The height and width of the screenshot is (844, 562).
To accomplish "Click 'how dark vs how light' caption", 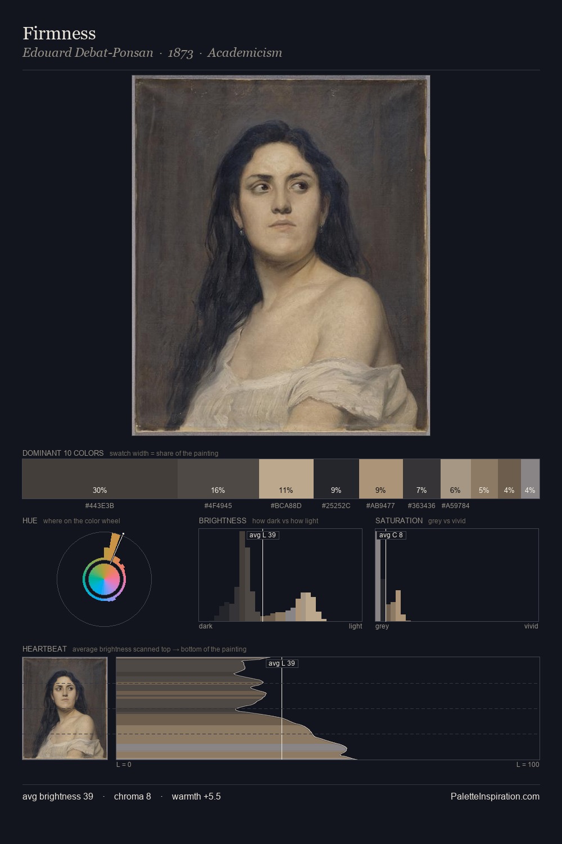I will pyautogui.click(x=285, y=520).
